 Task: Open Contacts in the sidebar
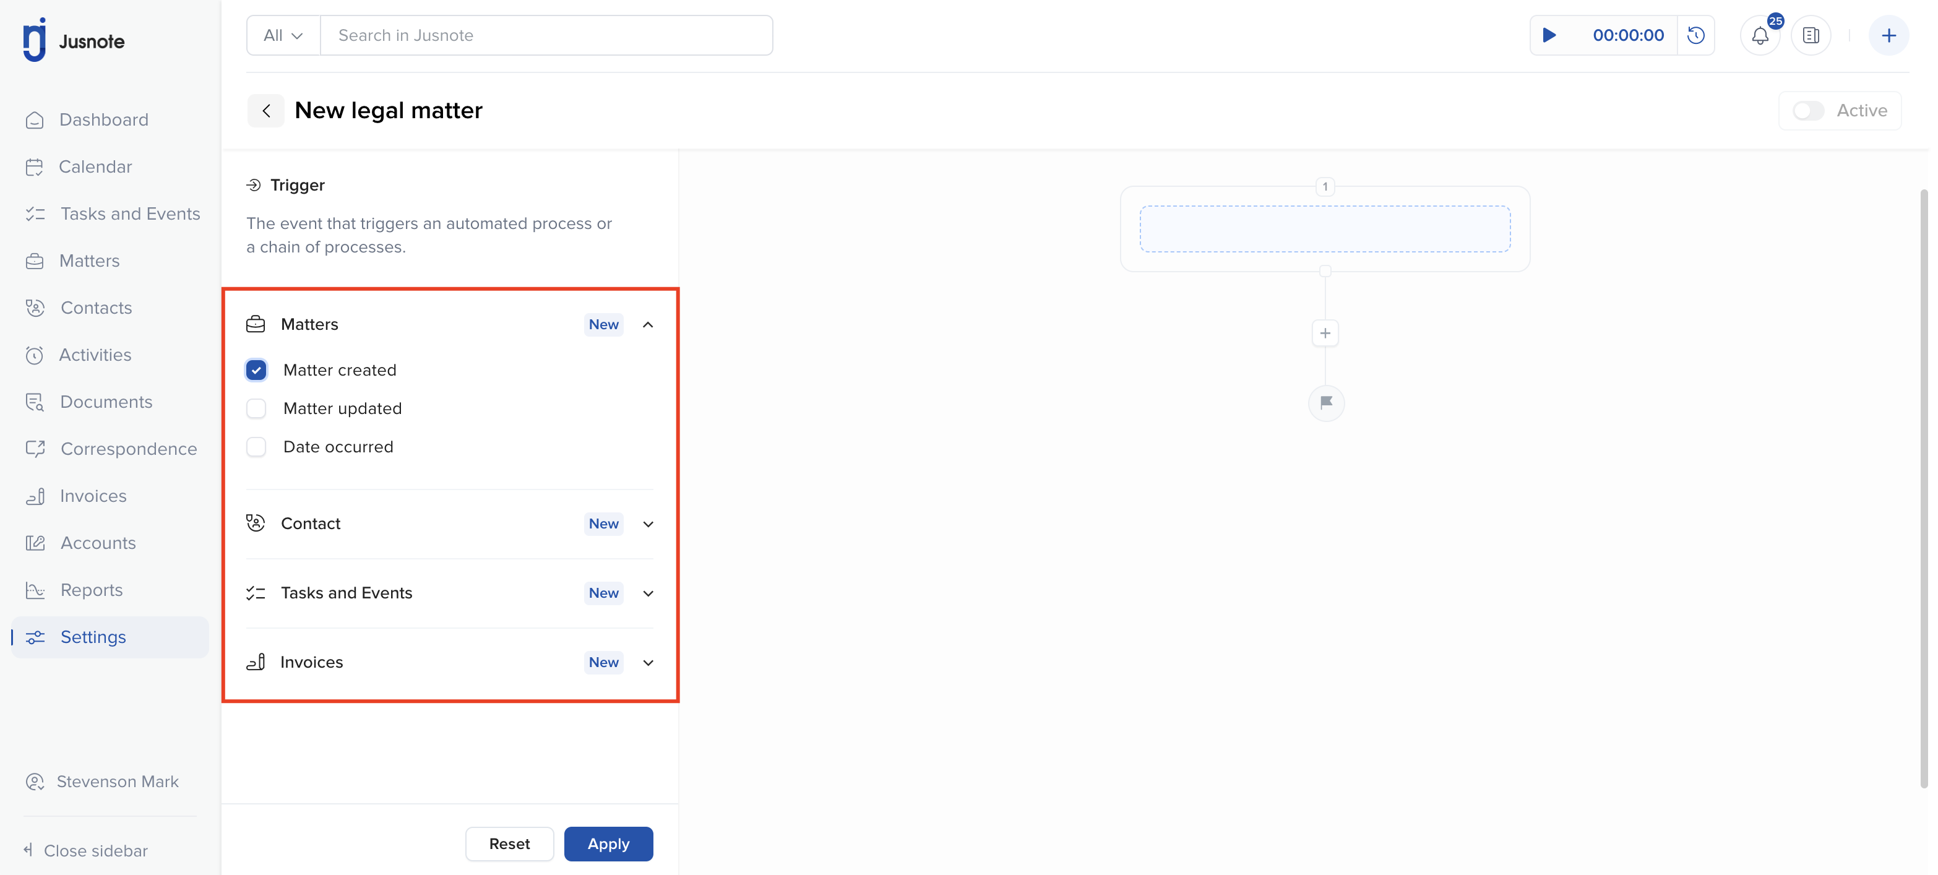[97, 308]
